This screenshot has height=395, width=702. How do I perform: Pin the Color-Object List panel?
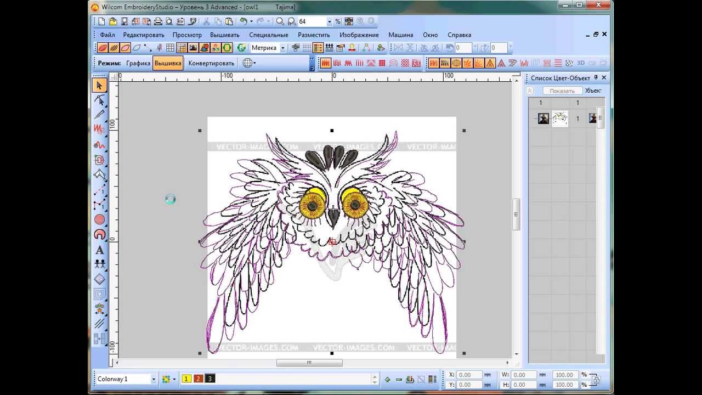pos(596,78)
